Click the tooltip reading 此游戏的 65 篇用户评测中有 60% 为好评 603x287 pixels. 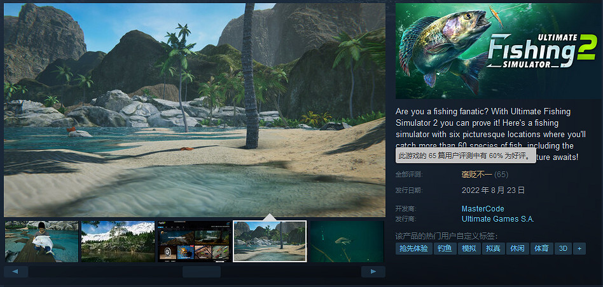466,156
